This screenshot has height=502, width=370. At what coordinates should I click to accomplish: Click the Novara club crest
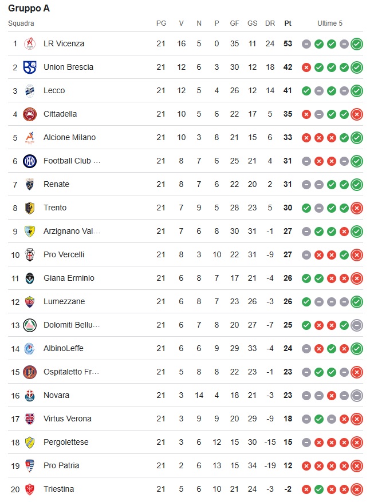click(30, 395)
